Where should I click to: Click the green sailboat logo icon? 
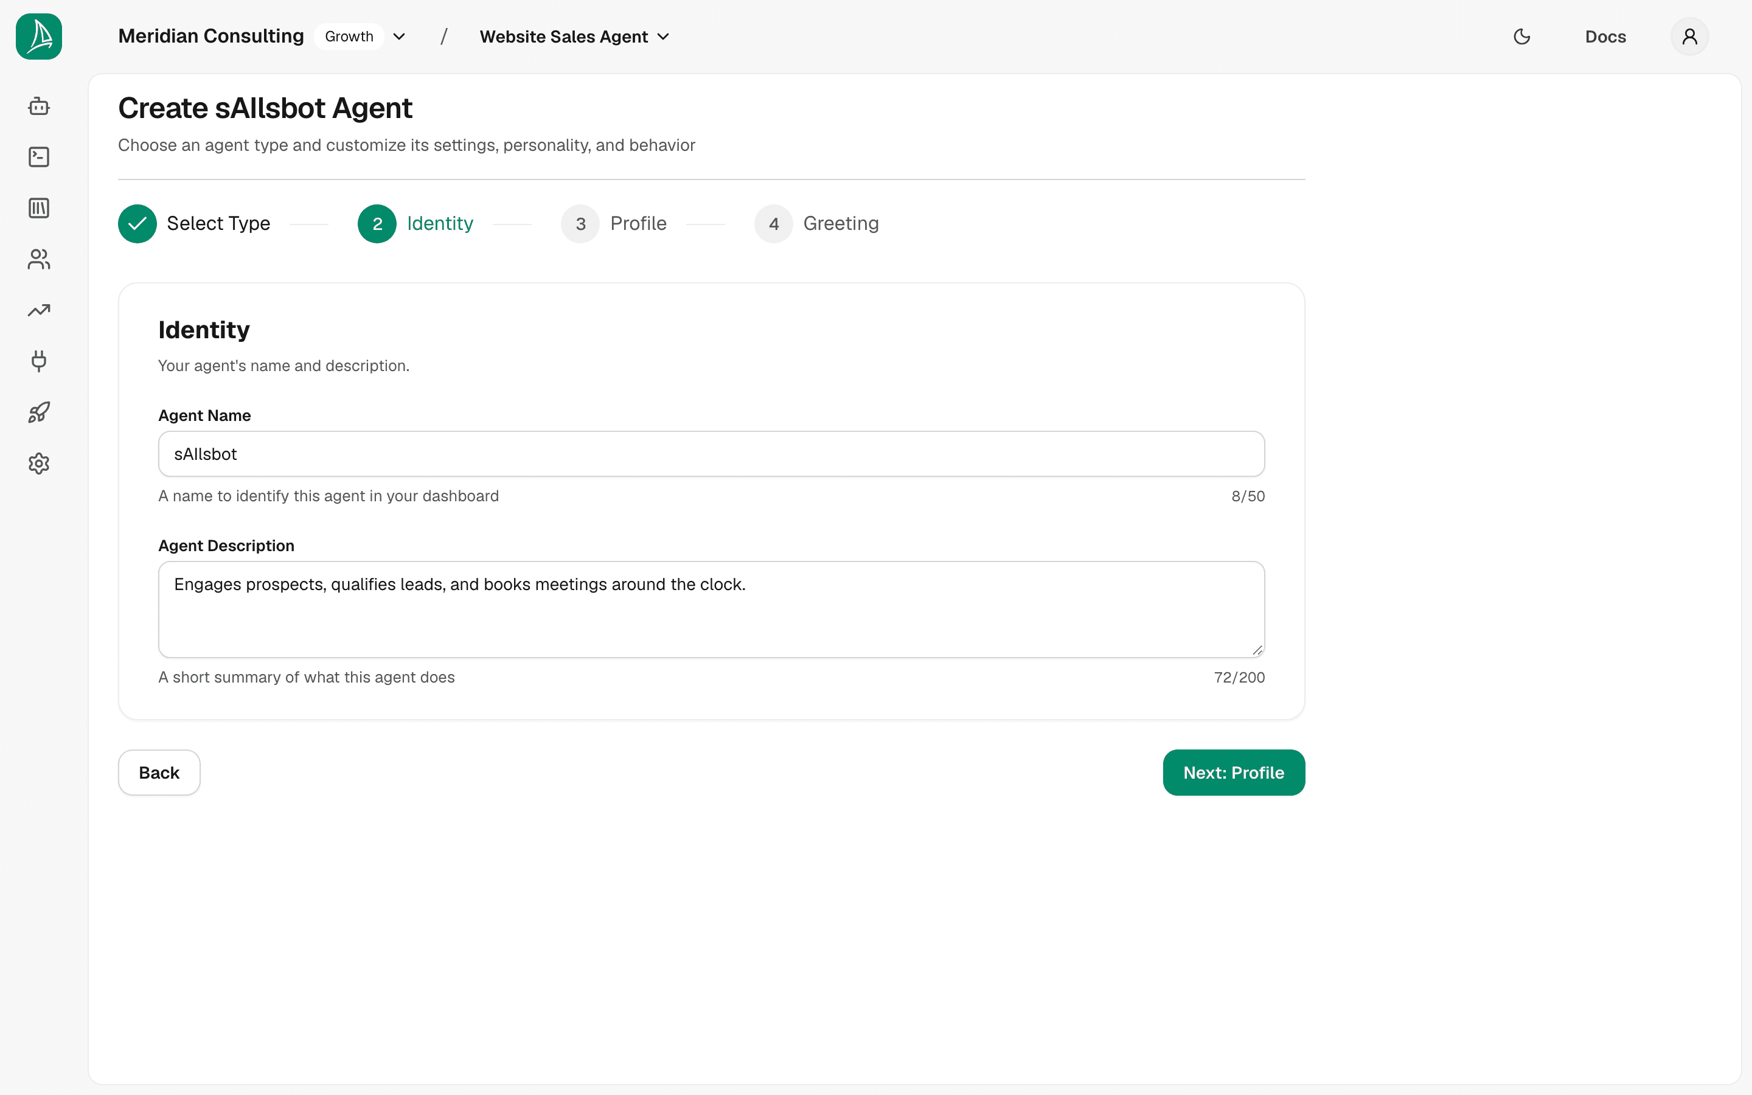(x=39, y=36)
